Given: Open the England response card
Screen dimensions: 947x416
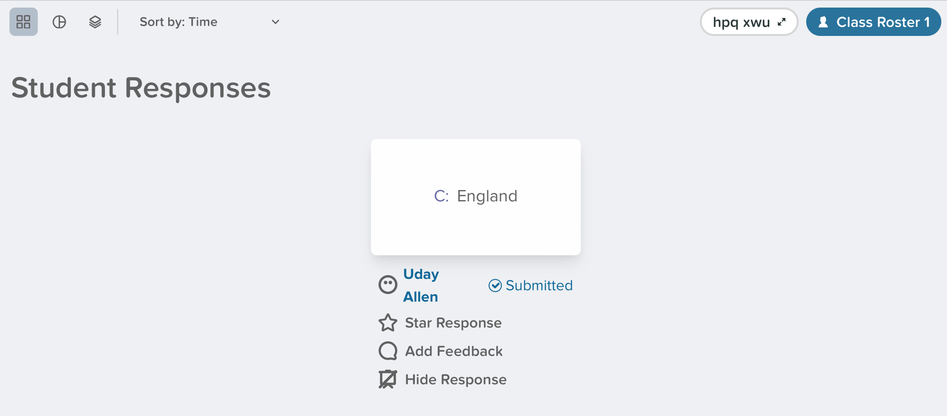Looking at the screenshot, I should (x=476, y=197).
